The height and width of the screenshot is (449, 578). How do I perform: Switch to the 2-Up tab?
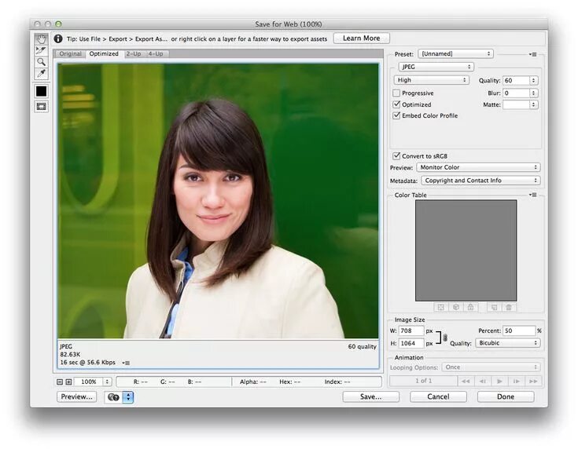tap(134, 53)
